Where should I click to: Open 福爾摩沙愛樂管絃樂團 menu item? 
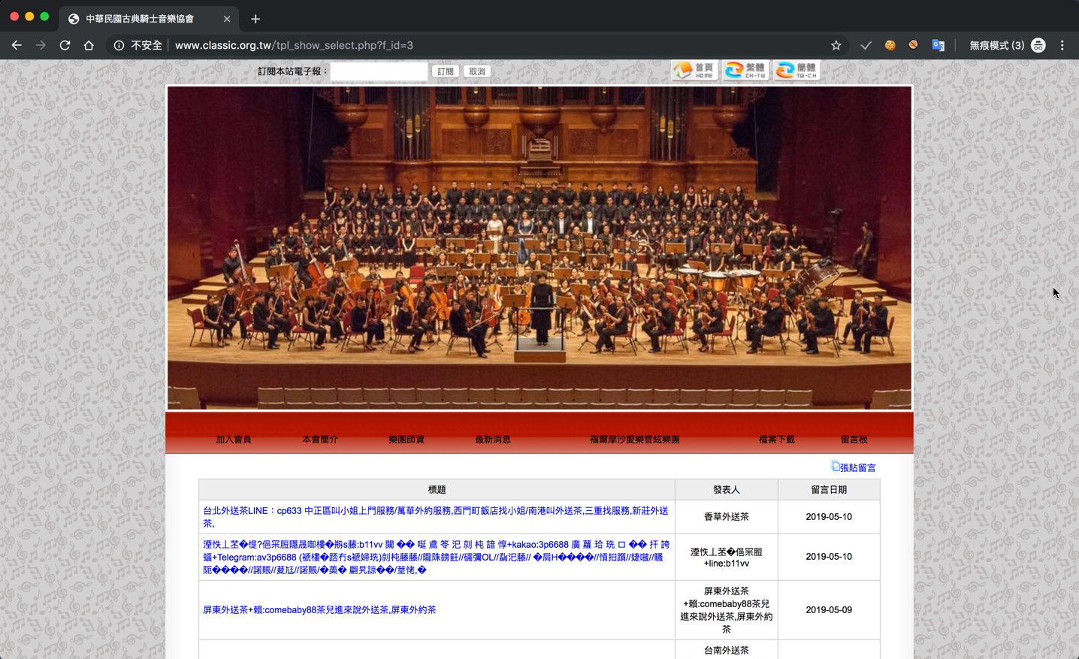coord(635,440)
